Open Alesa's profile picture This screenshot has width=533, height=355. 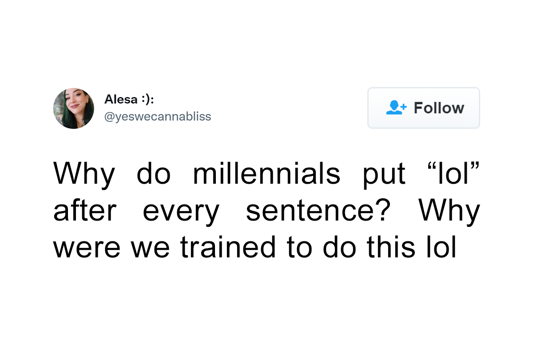tap(74, 108)
